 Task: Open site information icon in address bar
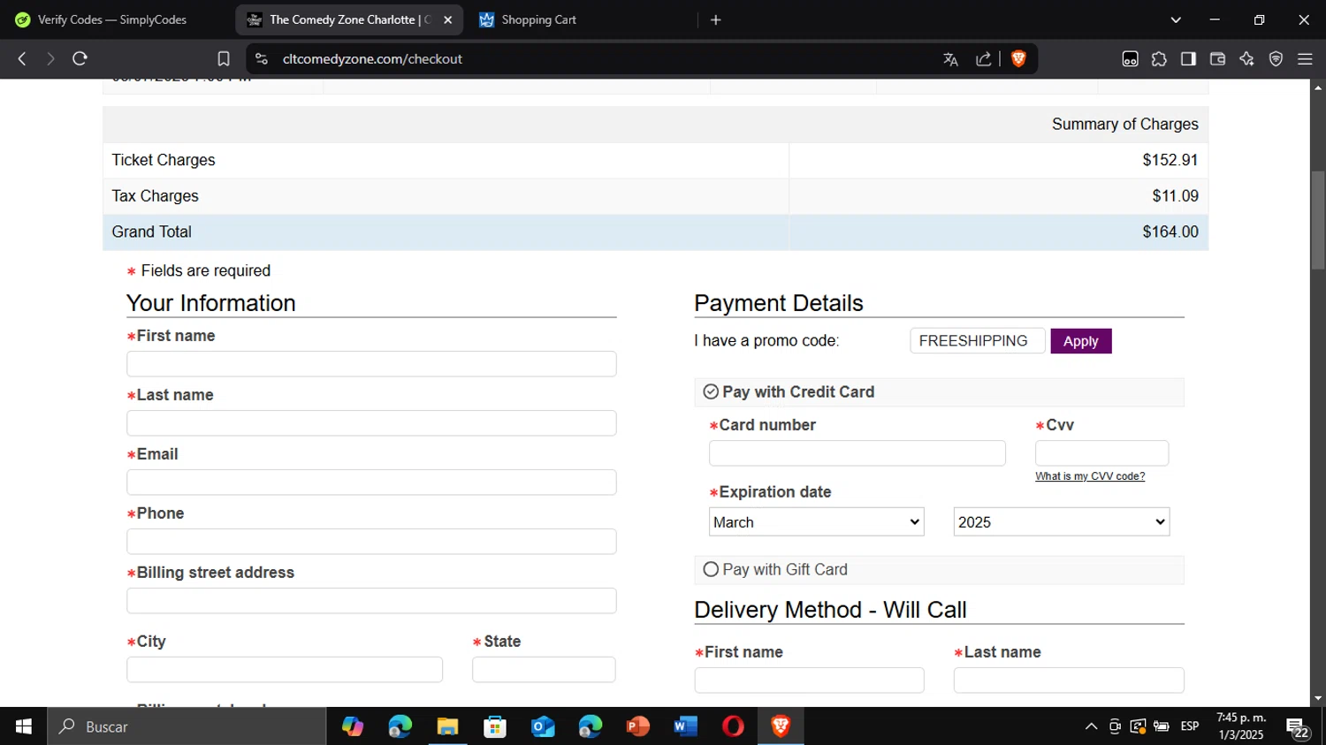pyautogui.click(x=261, y=59)
